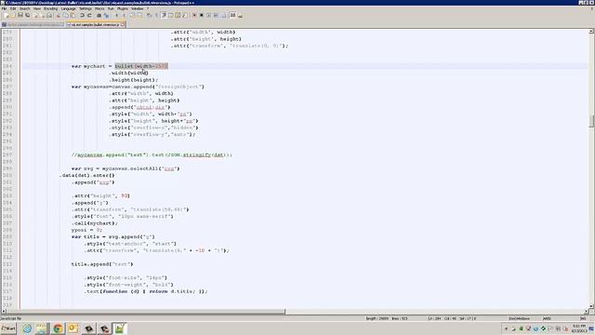Open the Macro menu
Screen dimensions: 595x335
click(99, 8)
